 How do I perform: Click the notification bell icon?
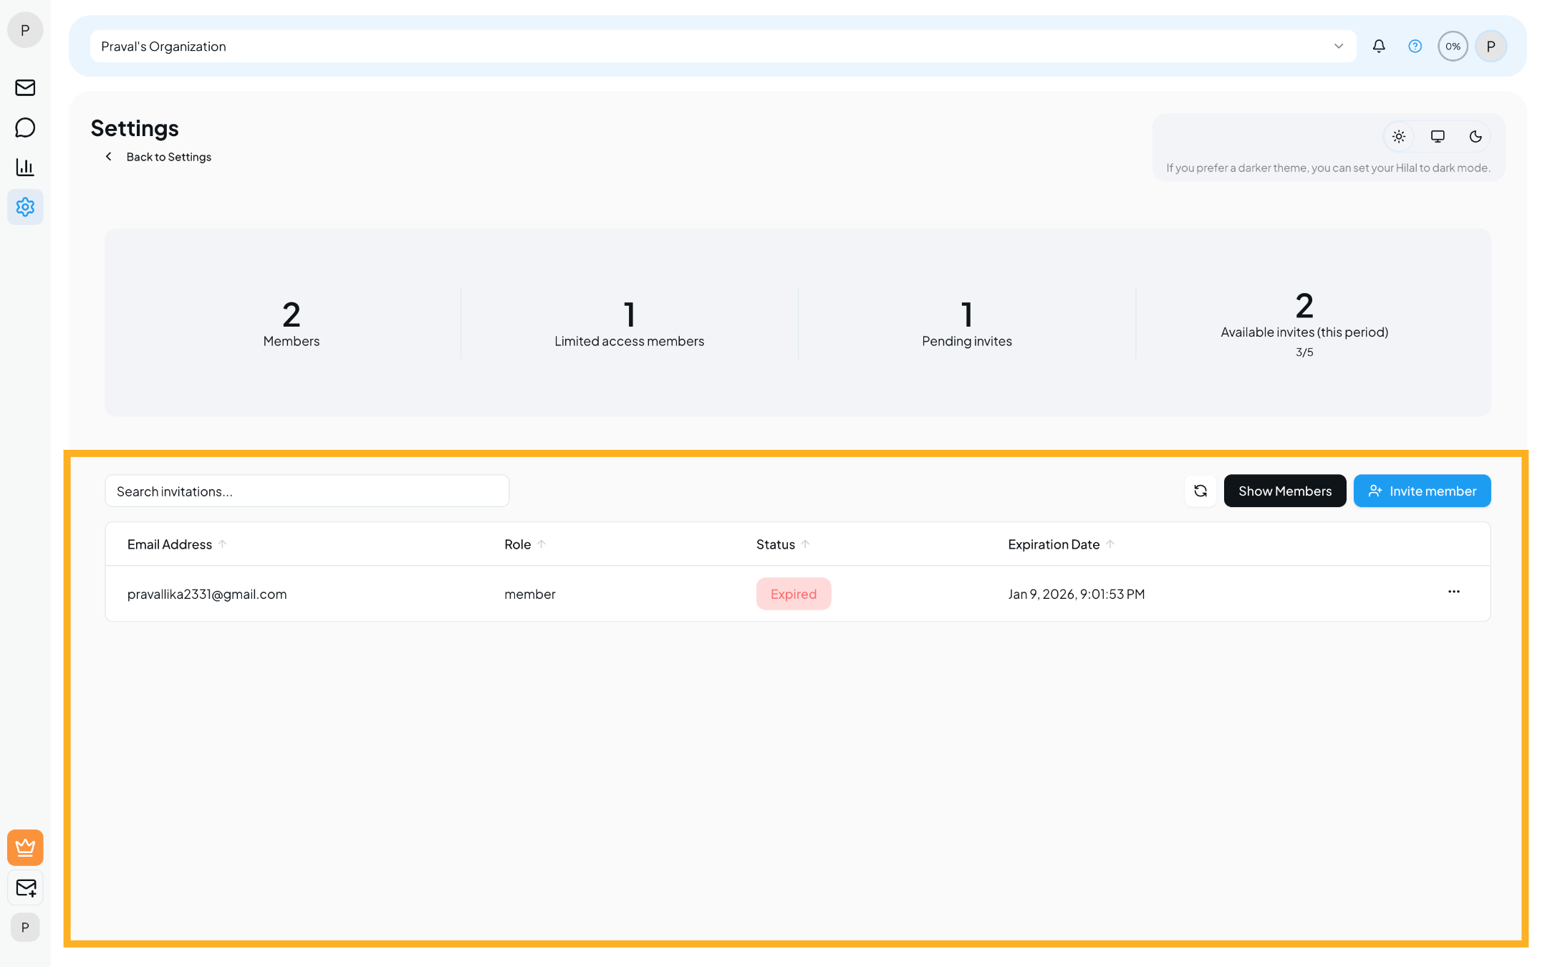click(x=1378, y=46)
